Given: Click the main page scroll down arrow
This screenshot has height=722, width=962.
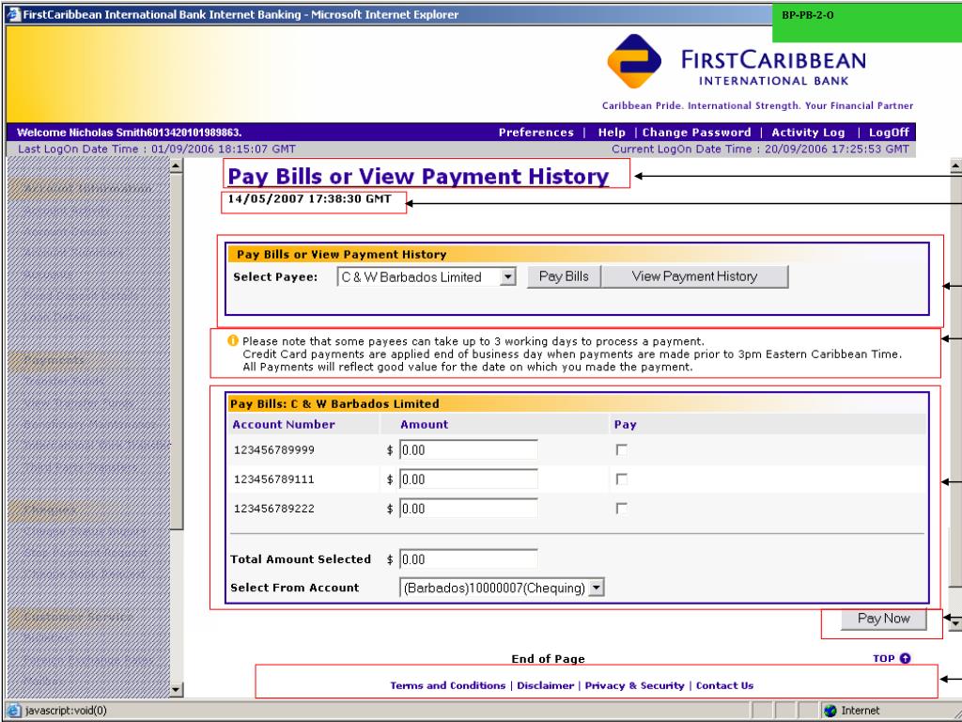Looking at the screenshot, I should 955,622.
